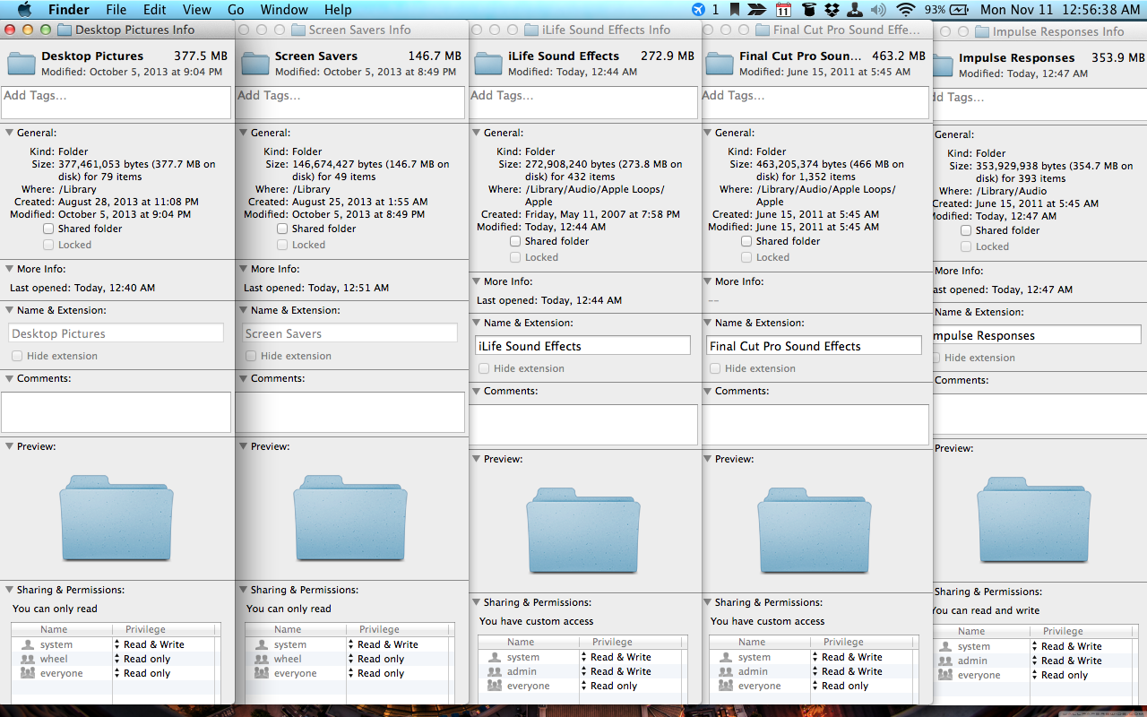Click the Privilege column header in Final Cut Pro permissions
This screenshot has height=717, width=1147.
coord(864,643)
